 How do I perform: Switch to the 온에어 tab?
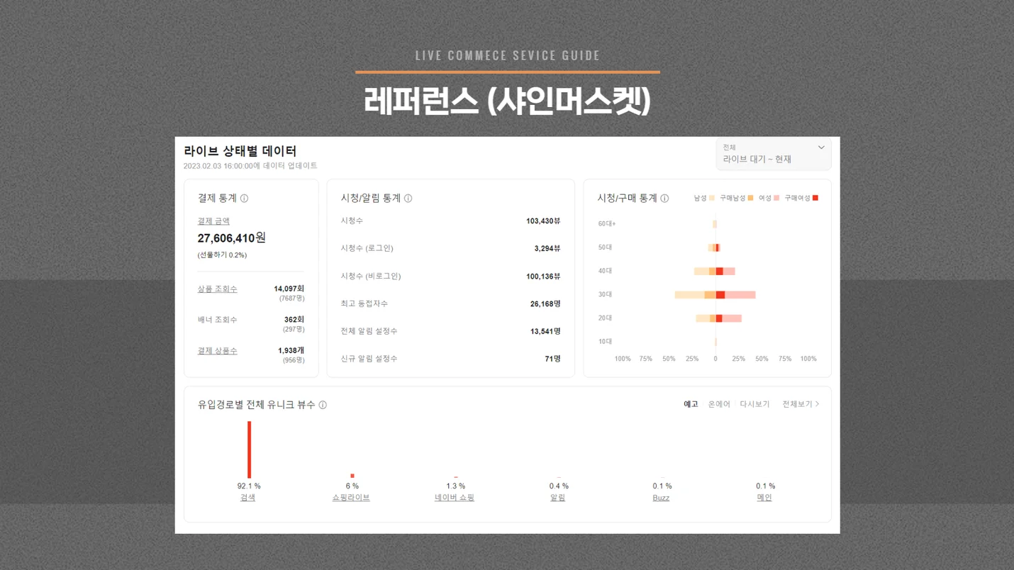pyautogui.click(x=719, y=404)
